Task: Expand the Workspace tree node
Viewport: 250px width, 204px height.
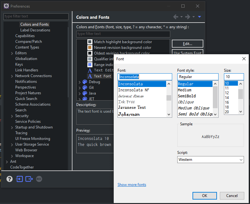Action: pyautogui.click(x=12, y=156)
